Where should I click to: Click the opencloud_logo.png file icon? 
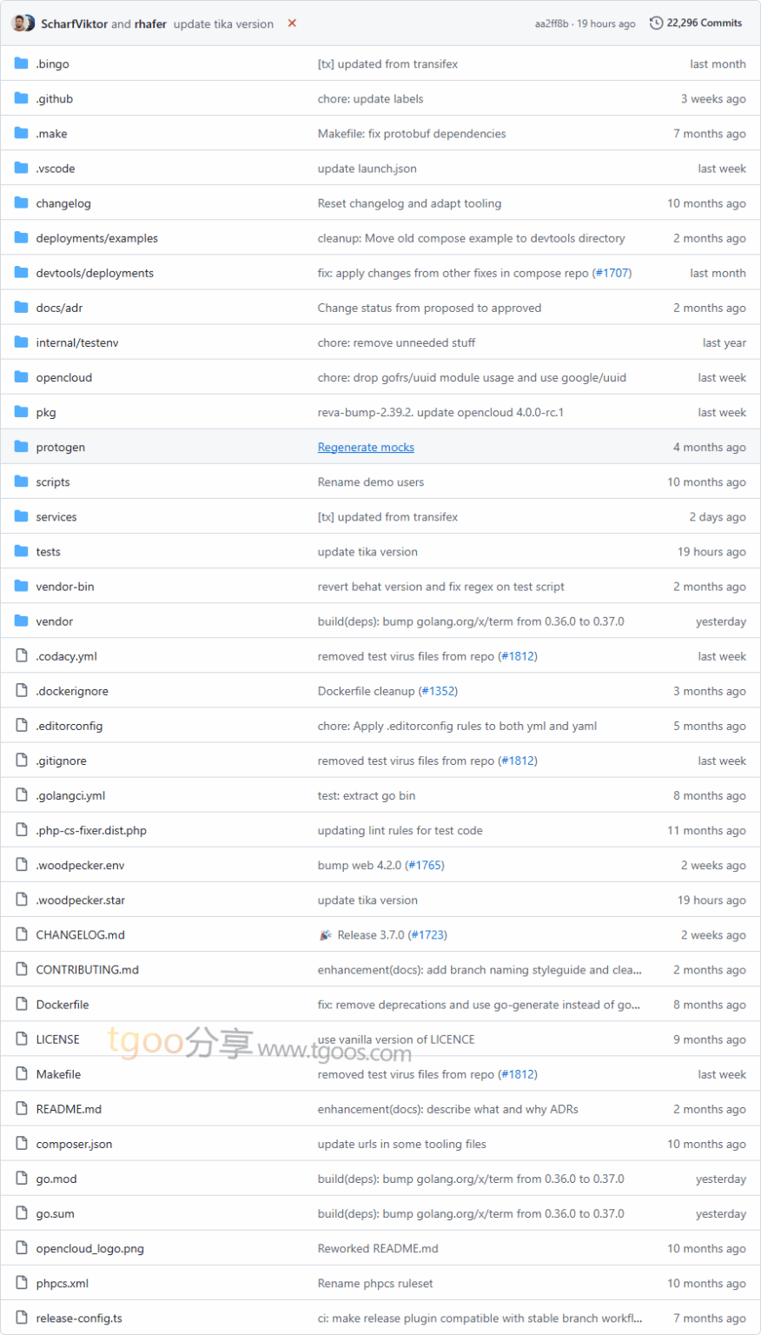(22, 1248)
